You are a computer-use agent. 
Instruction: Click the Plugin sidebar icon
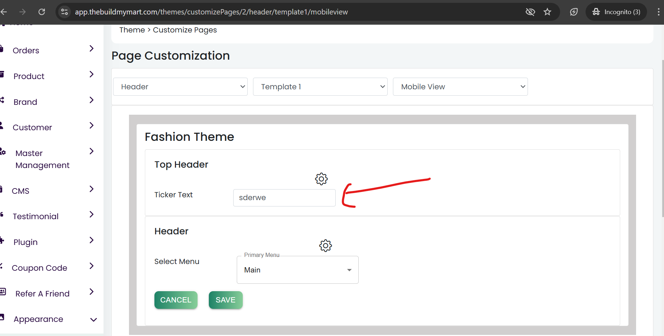[2, 240]
